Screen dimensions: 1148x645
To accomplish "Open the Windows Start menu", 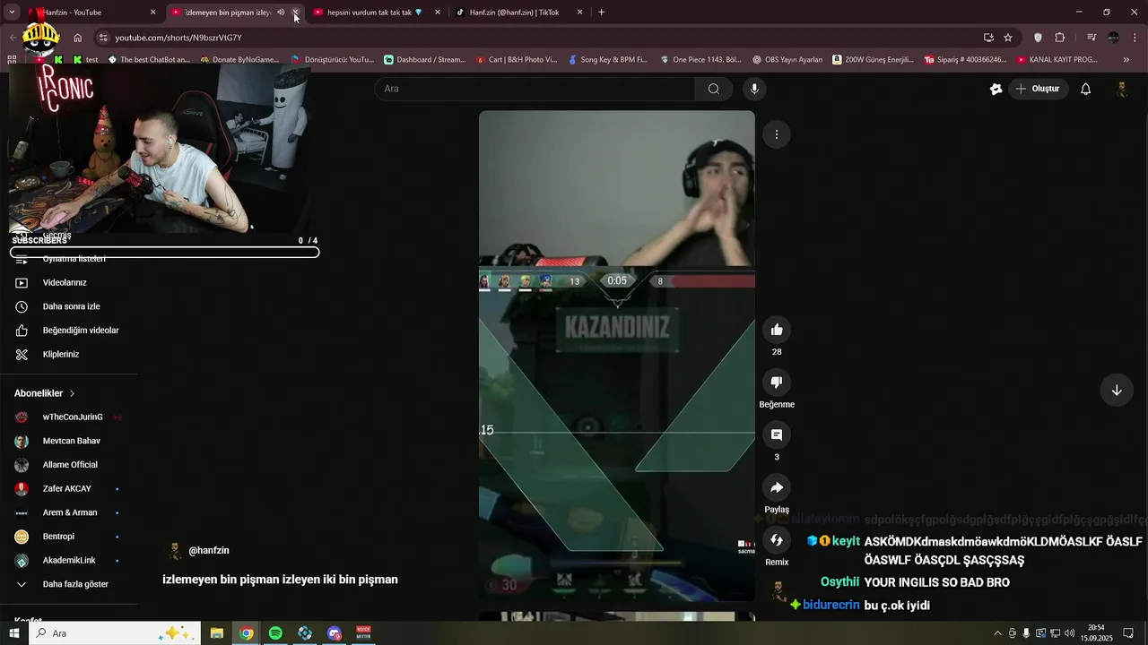I will click(x=13, y=633).
